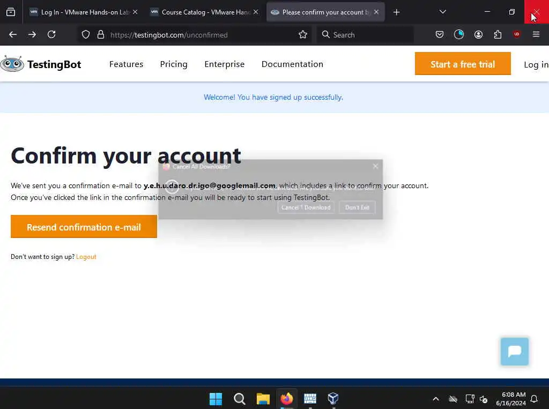Viewport: 549px width, 409px height.
Task: Restore down the Firefox window
Action: [512, 12]
